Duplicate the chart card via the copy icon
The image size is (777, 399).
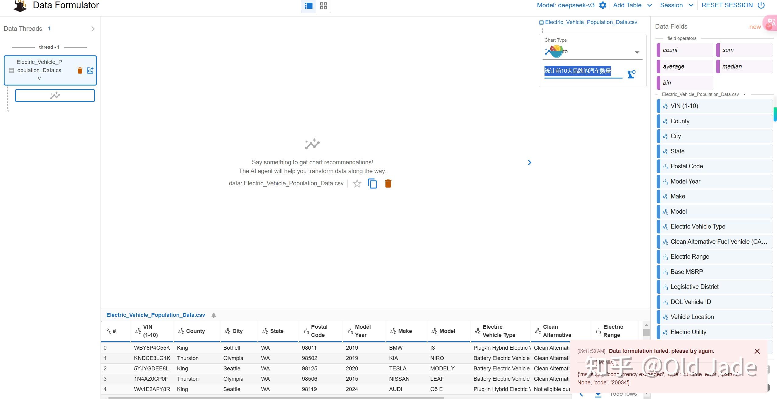pos(372,183)
